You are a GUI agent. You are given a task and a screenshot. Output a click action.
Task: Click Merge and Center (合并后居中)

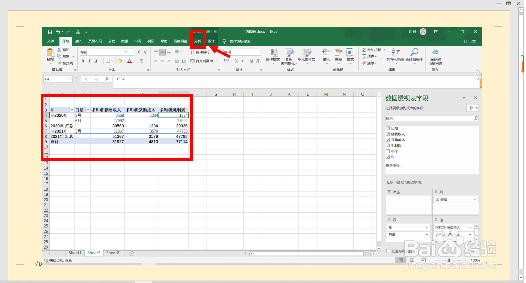(x=202, y=61)
